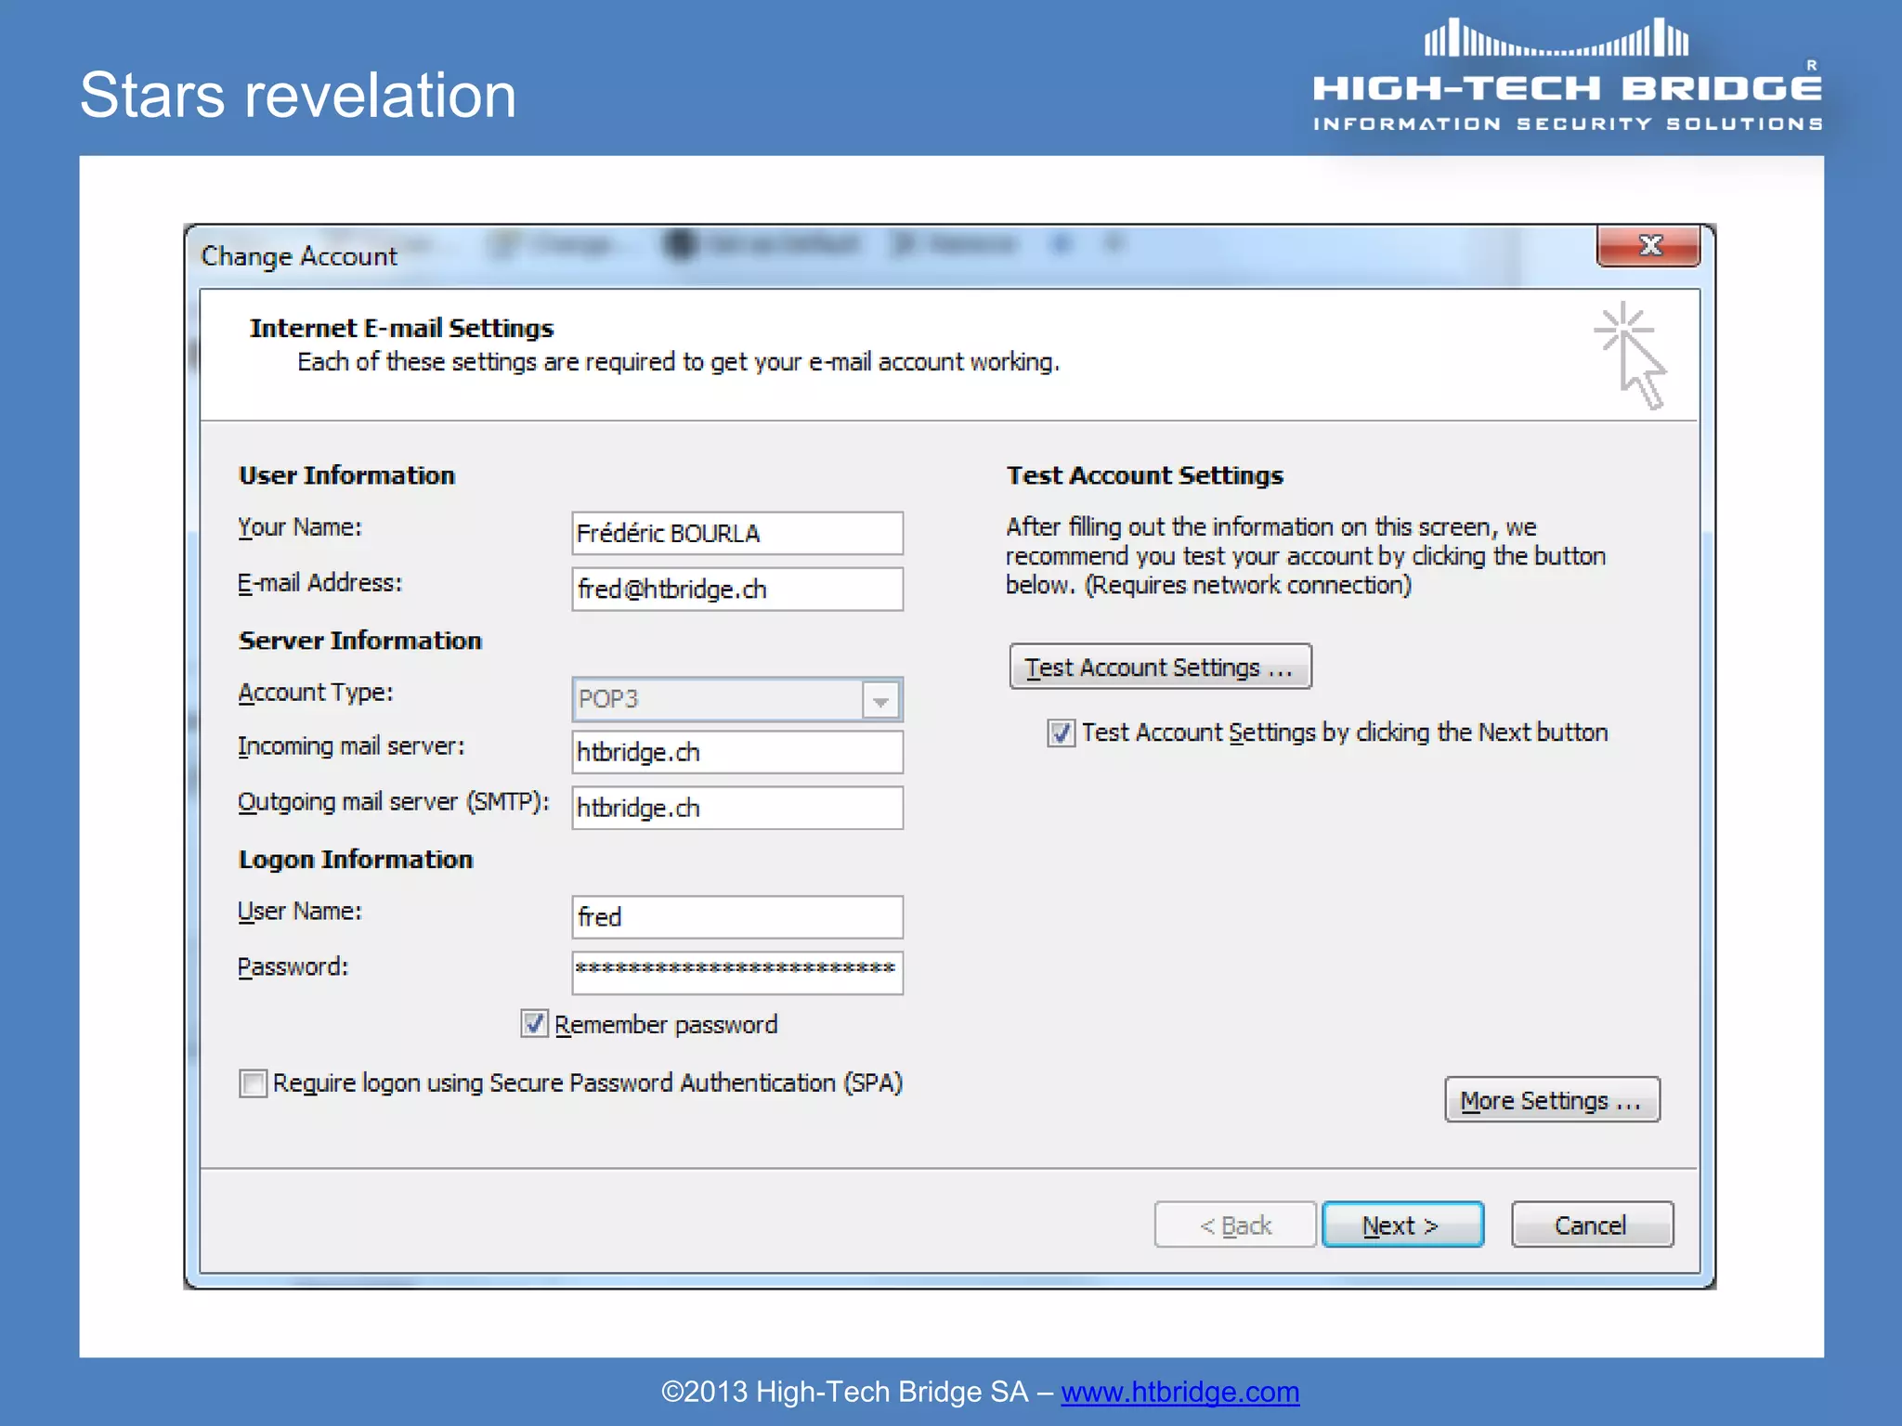The image size is (1902, 1426).
Task: Uncheck Test Account Settings by clicking Next
Action: pos(1061,732)
